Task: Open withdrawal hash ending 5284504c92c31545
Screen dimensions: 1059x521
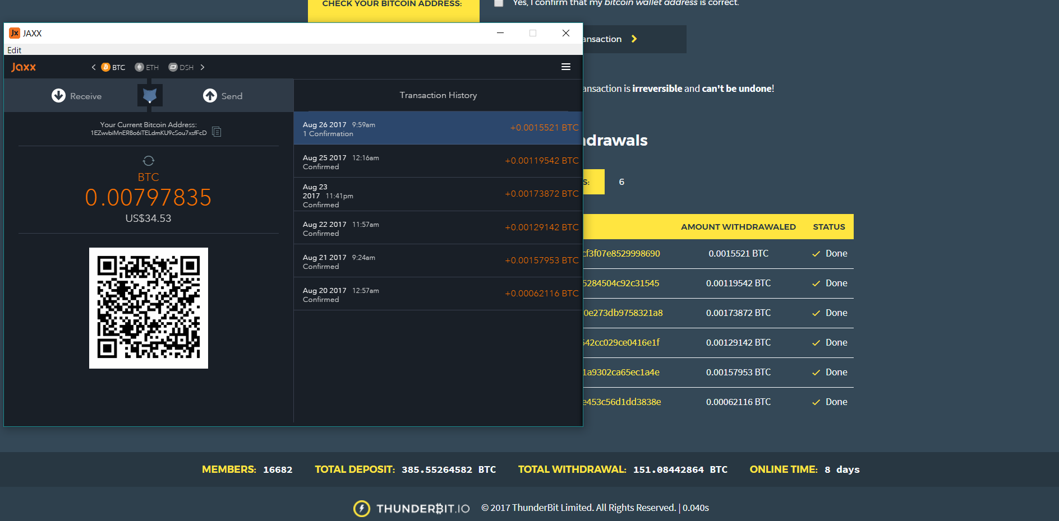Action: click(621, 283)
